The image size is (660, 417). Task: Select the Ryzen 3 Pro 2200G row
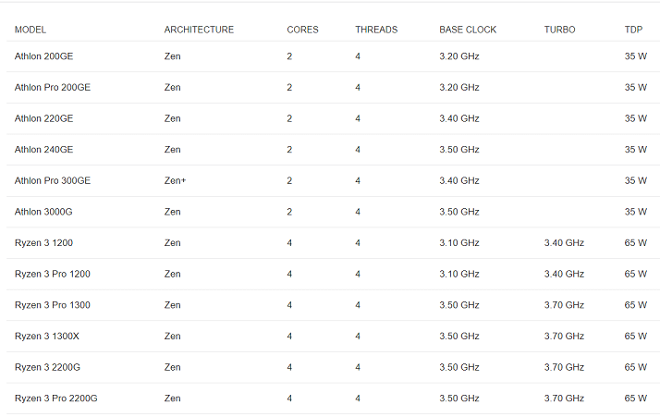(x=333, y=399)
